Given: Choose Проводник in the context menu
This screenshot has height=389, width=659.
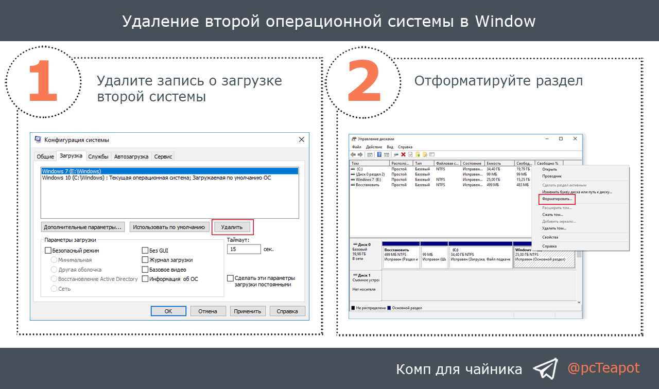Looking at the screenshot, I should 552,176.
